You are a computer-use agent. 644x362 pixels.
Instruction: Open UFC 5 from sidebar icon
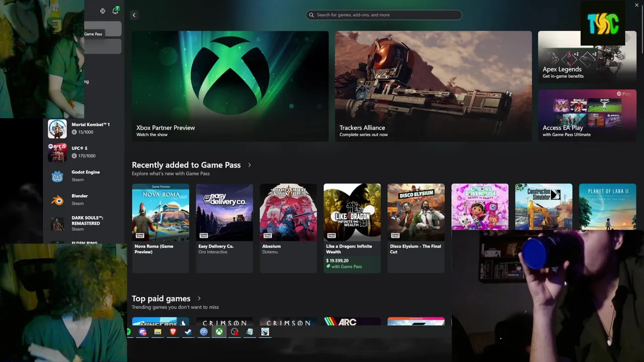[x=57, y=152]
